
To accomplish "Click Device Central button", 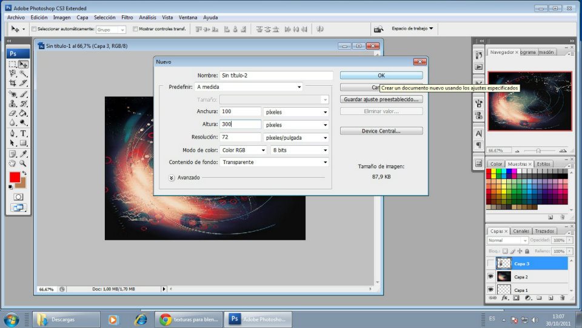I will point(381,131).
